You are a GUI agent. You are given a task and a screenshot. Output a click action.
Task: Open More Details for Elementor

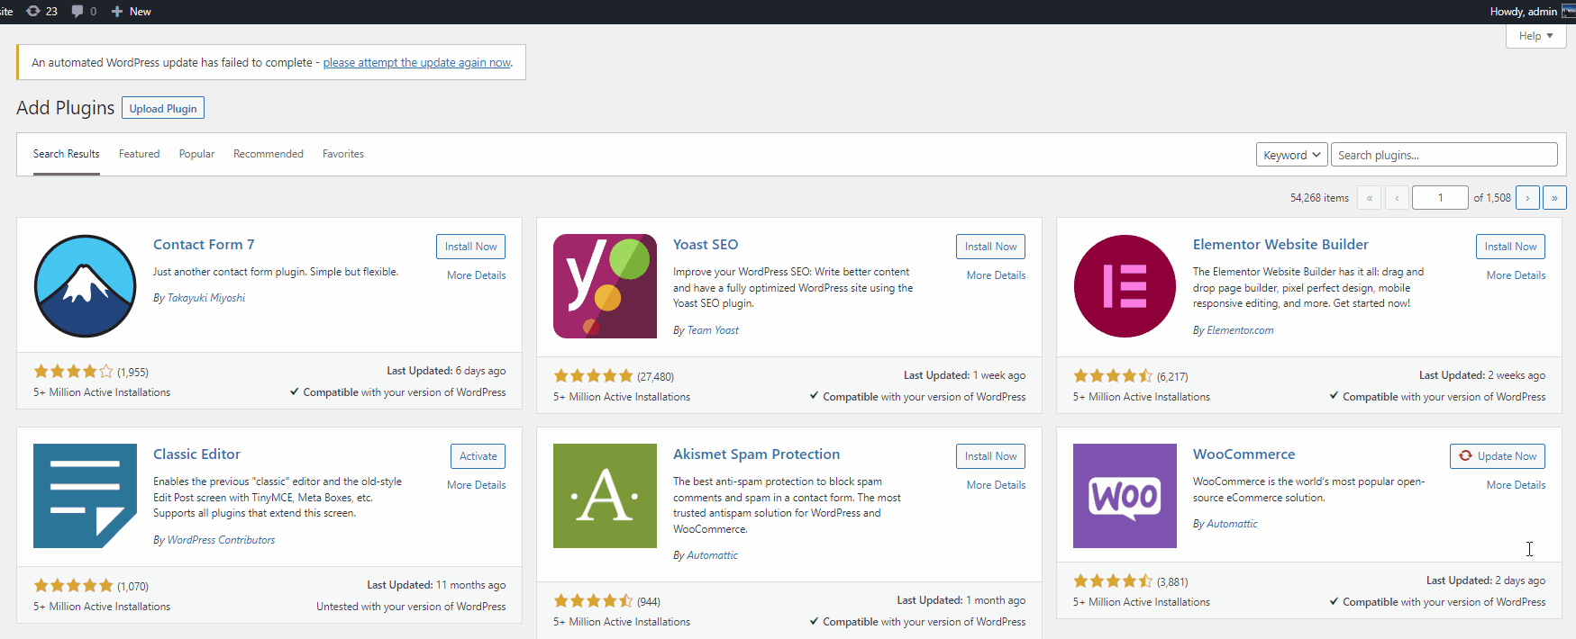(1517, 275)
